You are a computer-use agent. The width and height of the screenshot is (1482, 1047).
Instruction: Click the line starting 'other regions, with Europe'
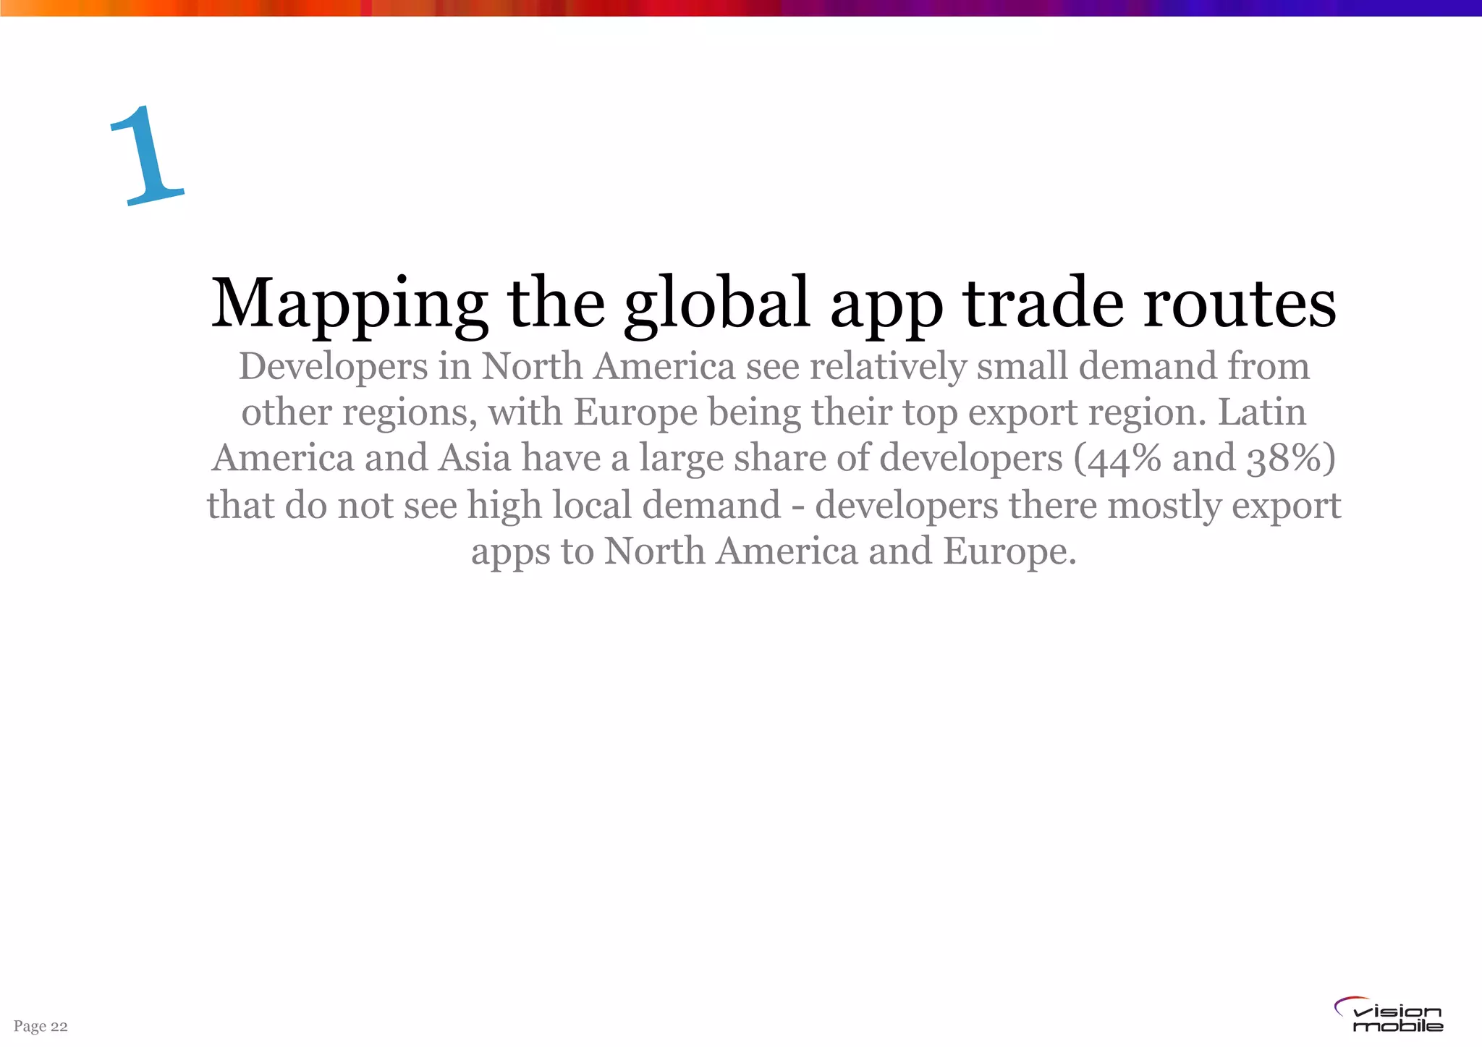click(774, 412)
